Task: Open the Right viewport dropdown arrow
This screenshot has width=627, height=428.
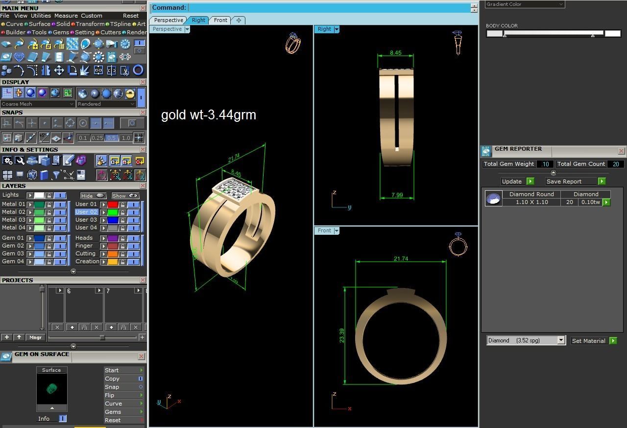Action: click(337, 29)
